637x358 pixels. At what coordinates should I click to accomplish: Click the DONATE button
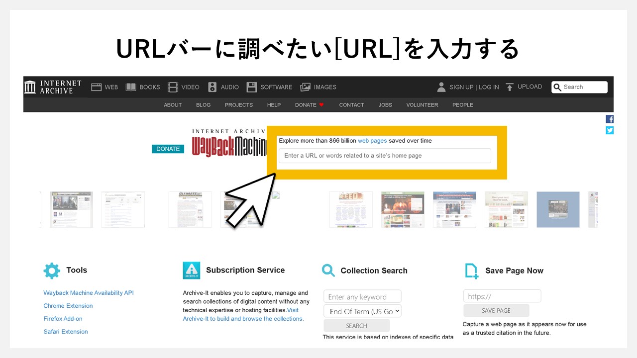[168, 149]
